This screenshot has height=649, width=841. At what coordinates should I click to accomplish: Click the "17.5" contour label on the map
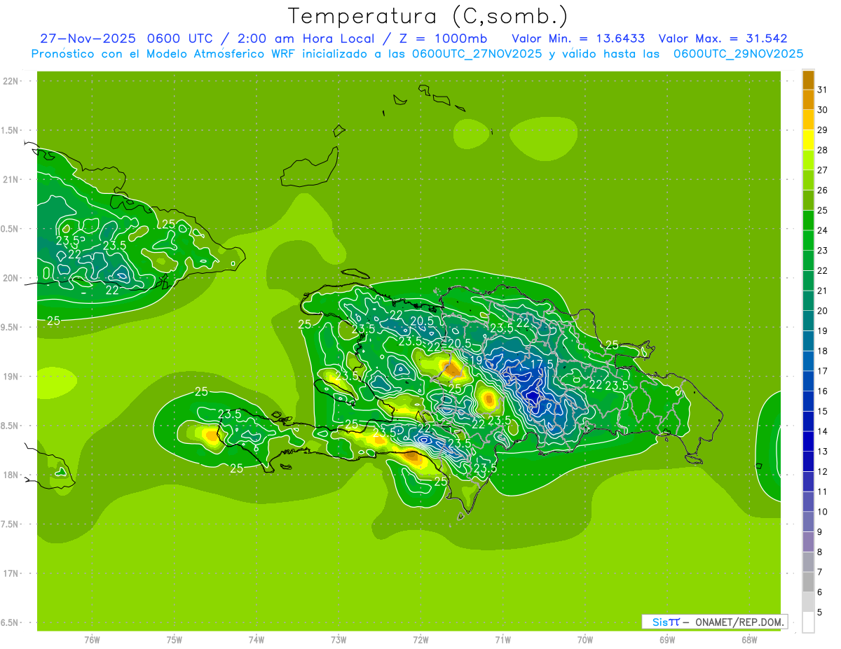(540, 365)
